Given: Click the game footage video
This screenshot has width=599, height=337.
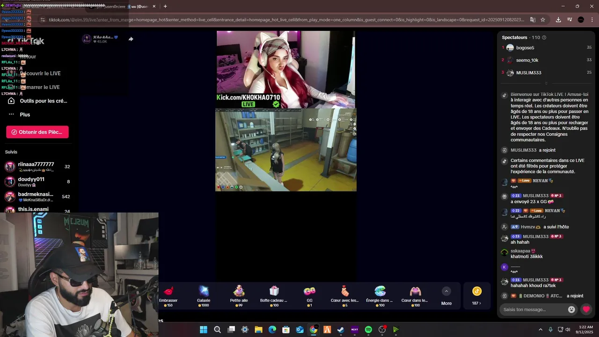Looking at the screenshot, I should (286, 150).
